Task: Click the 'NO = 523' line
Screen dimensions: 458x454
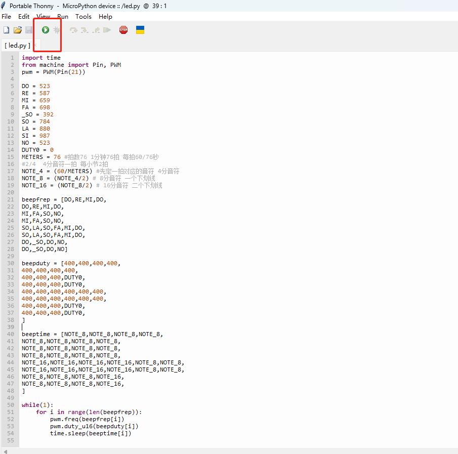Action: (x=36, y=143)
